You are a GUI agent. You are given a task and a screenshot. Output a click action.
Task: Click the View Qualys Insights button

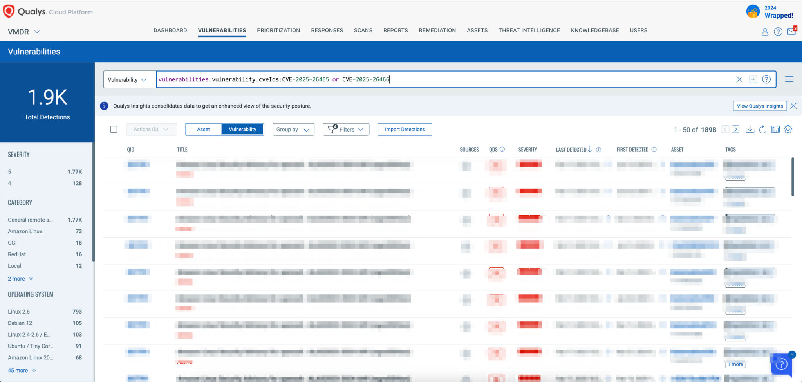click(x=759, y=106)
